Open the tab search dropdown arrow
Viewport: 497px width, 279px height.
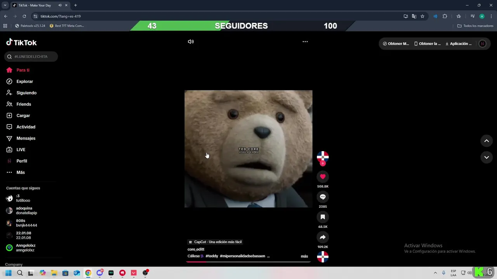[x=5, y=5]
